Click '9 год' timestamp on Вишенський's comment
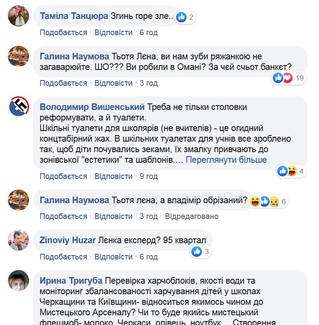319x325 pixels. pos(149,176)
